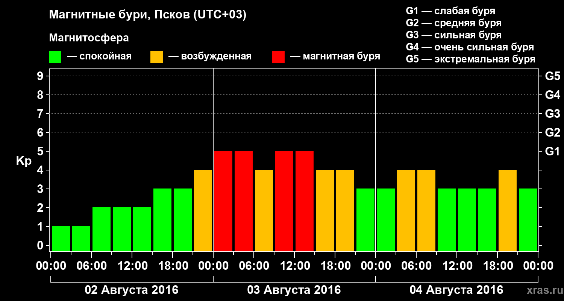
Task: Click the orange excited magnetosphere legend swatch
Action: click(x=156, y=57)
